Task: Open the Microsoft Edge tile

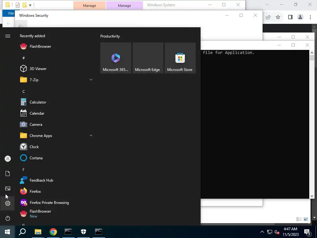Action: coord(148,58)
